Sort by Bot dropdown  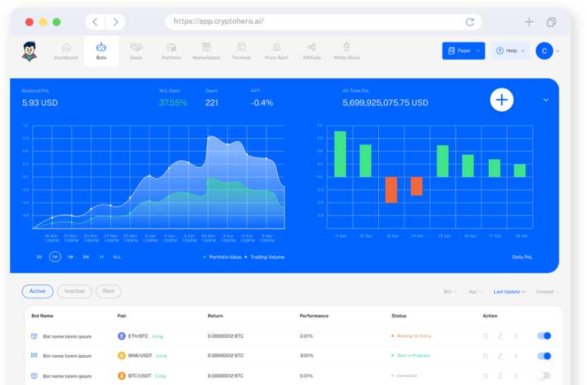[450, 291]
